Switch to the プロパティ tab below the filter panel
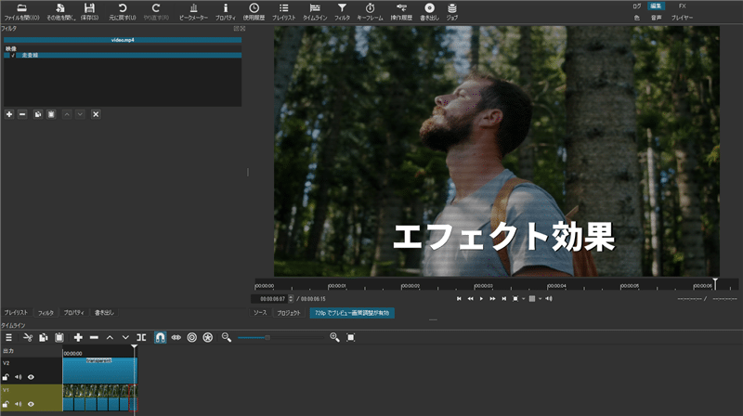The image size is (743, 416). (74, 313)
